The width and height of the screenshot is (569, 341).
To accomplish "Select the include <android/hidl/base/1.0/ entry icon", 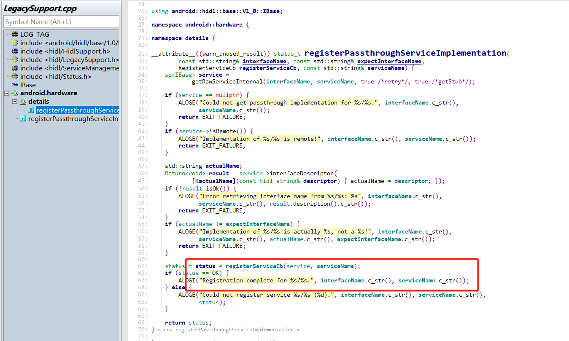I will point(15,43).
